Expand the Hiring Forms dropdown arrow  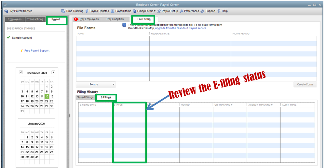155,11
